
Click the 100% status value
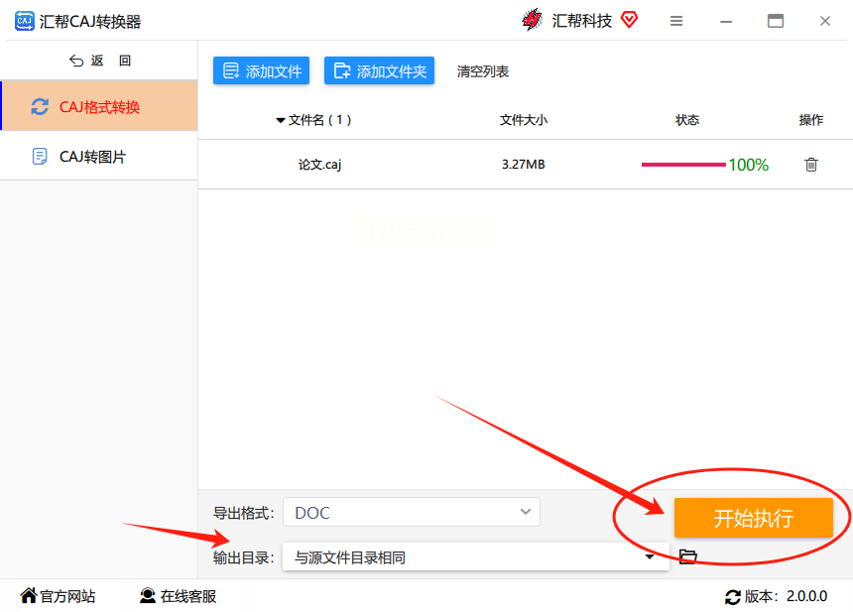pos(749,165)
